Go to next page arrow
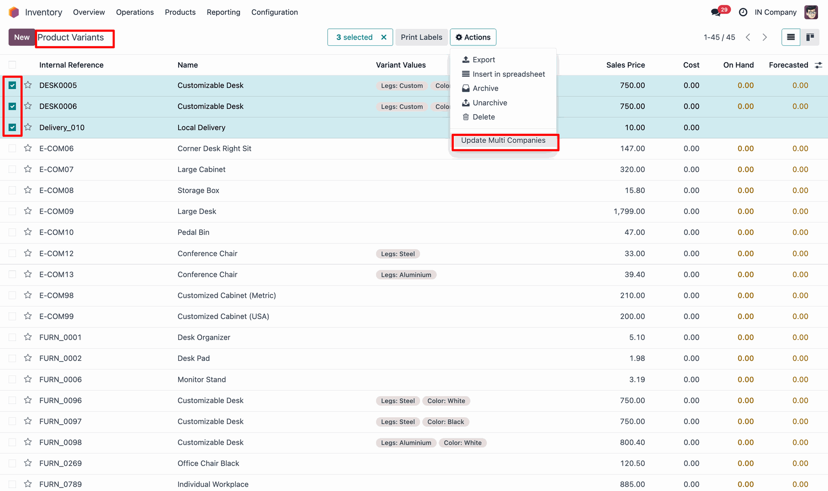 [765, 37]
